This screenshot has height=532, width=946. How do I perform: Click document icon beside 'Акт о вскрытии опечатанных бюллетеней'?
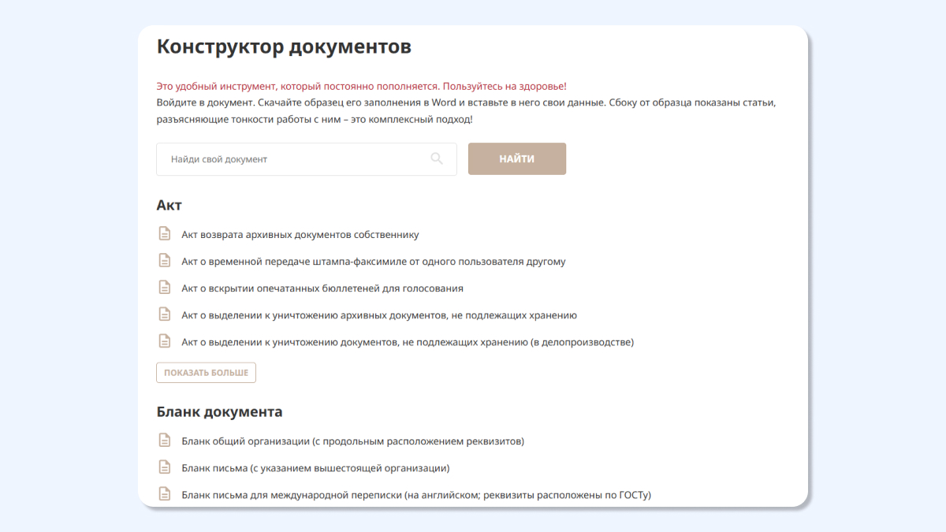(x=165, y=288)
